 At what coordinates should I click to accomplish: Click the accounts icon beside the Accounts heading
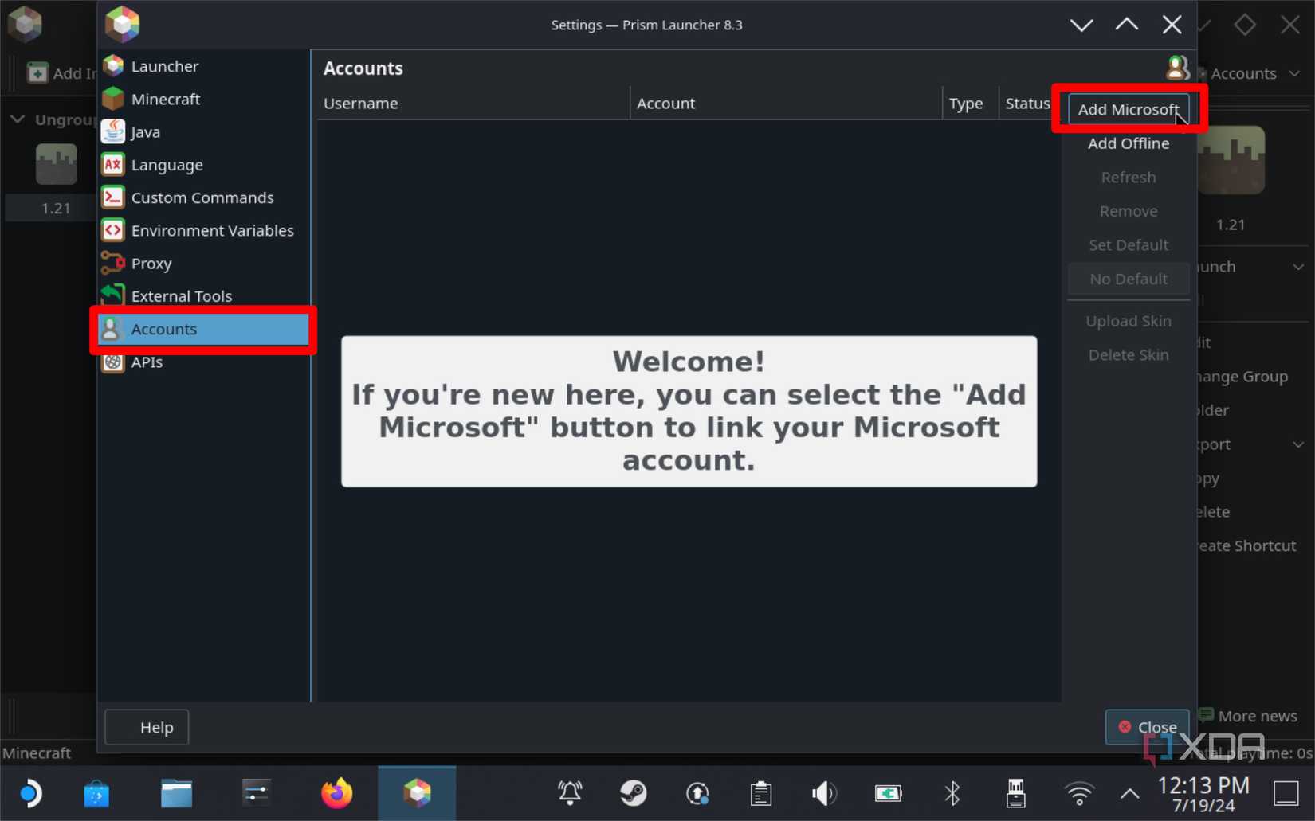click(1176, 68)
